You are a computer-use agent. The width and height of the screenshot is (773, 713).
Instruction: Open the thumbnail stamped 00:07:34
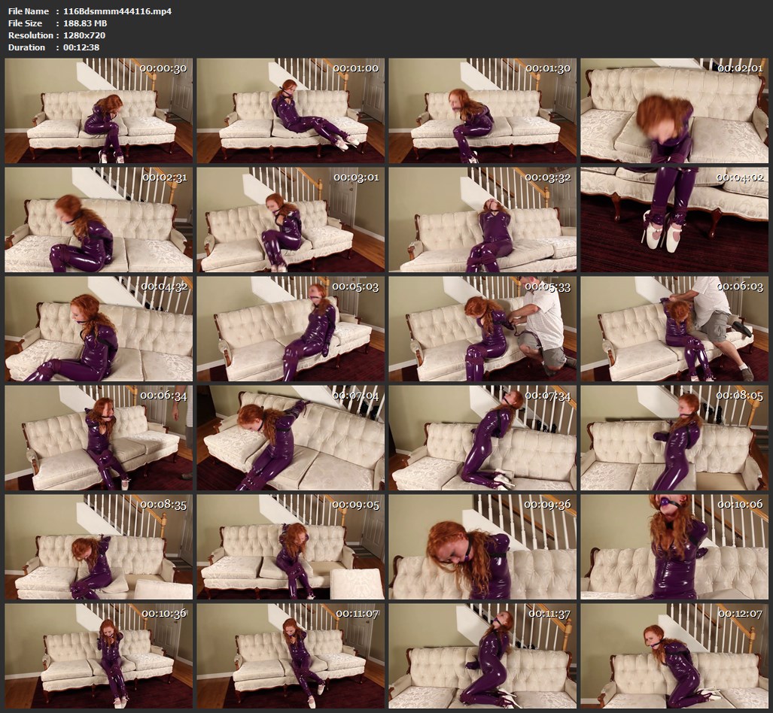[482, 438]
